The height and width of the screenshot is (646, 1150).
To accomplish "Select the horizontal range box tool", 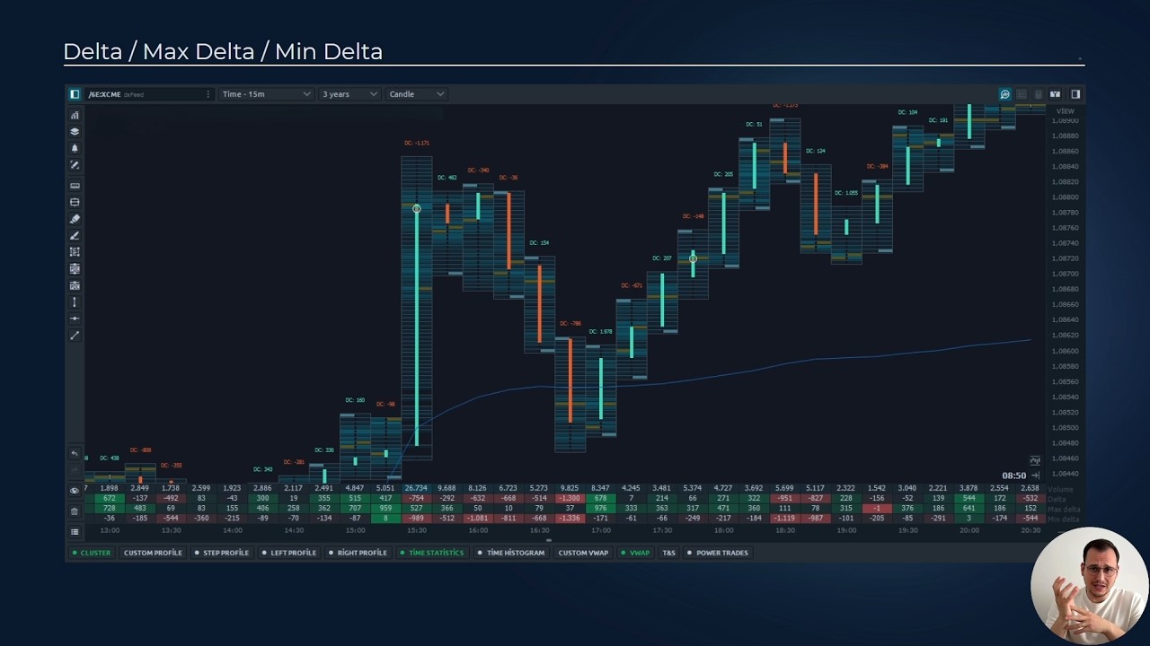I will click(x=75, y=202).
